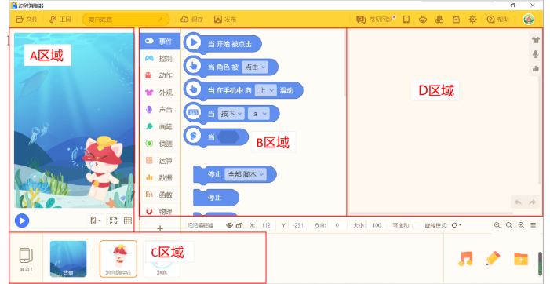Viewport: 550px width, 284px height.
Task: Select the 事件 block category
Action: tap(160, 42)
